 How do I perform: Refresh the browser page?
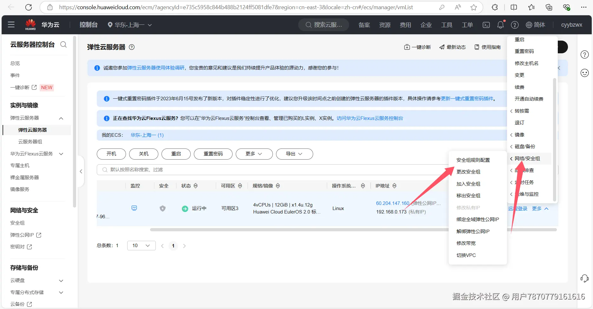click(x=29, y=7)
